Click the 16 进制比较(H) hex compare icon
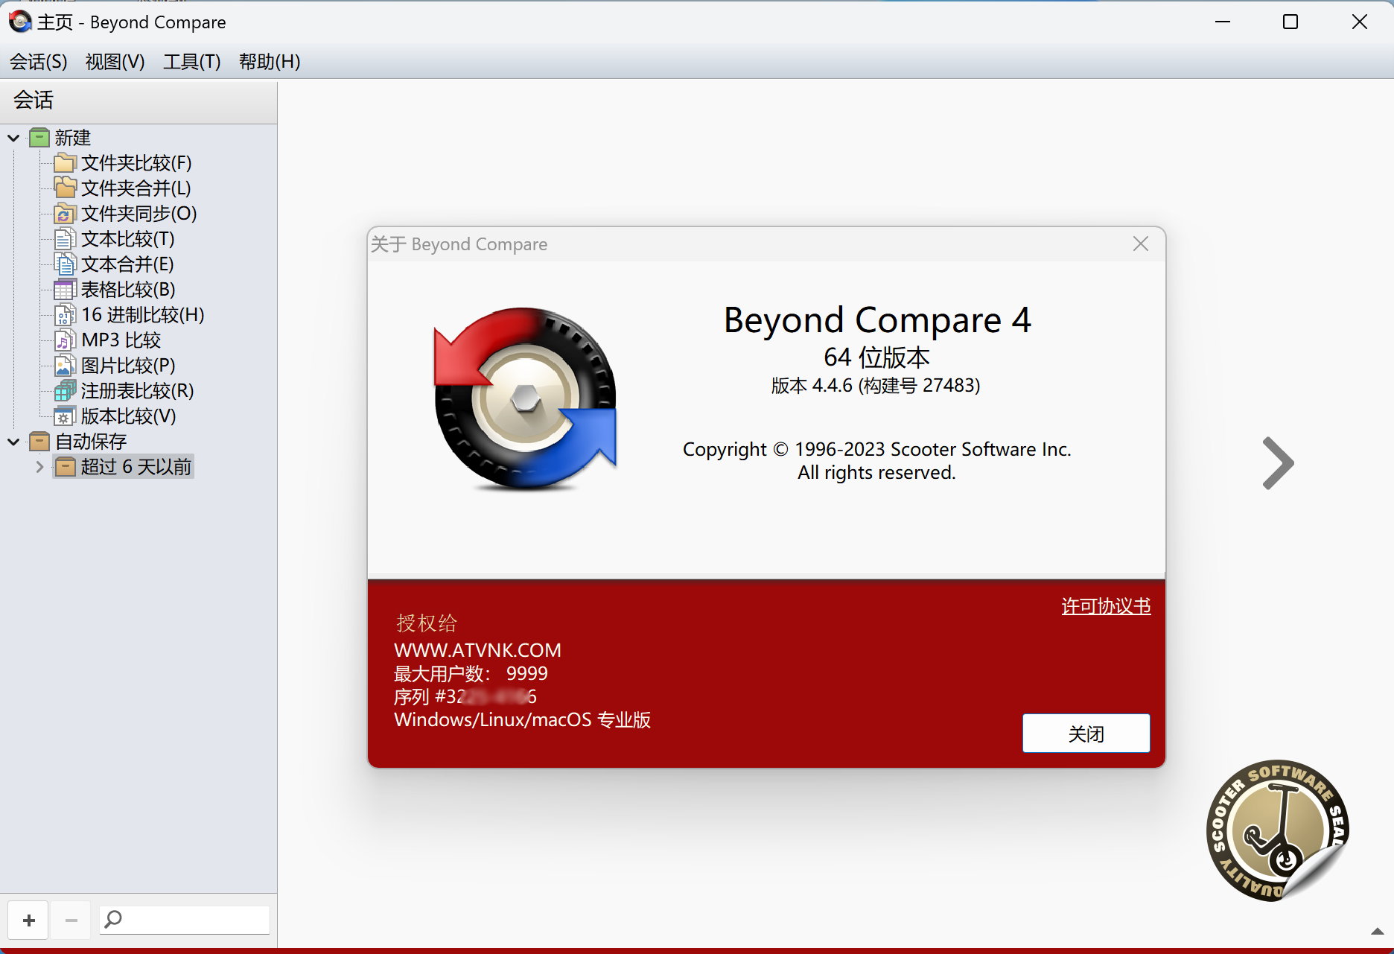 65,315
